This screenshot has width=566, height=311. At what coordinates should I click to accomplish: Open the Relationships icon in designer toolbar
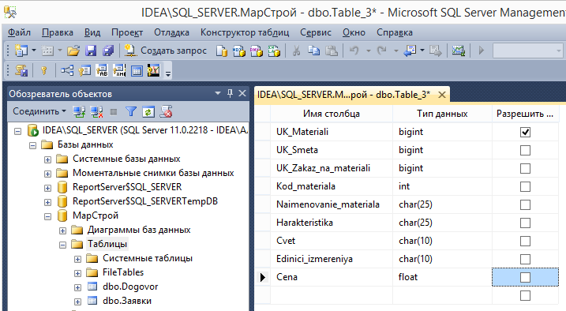[67, 70]
